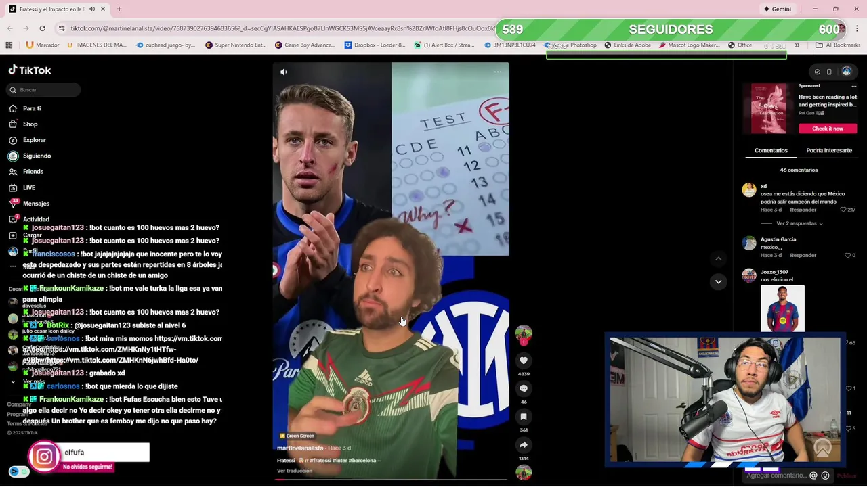Expand the hidden bookmarks chevron

click(797, 45)
